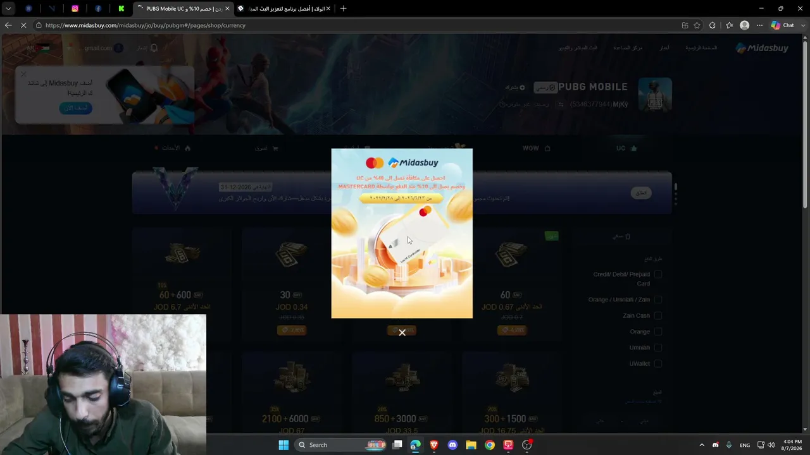Show hidden system tray icons
Screen dimensions: 810x455
point(701,445)
